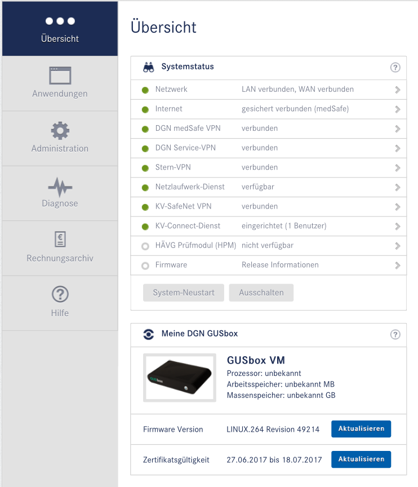Expand the KV-Connect-Dienst chevron
This screenshot has height=487, width=418.
[x=398, y=227]
